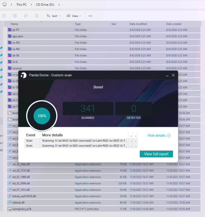205x217 pixels.
Task: Collapse scan info with Hide details
Action: pos(159,135)
